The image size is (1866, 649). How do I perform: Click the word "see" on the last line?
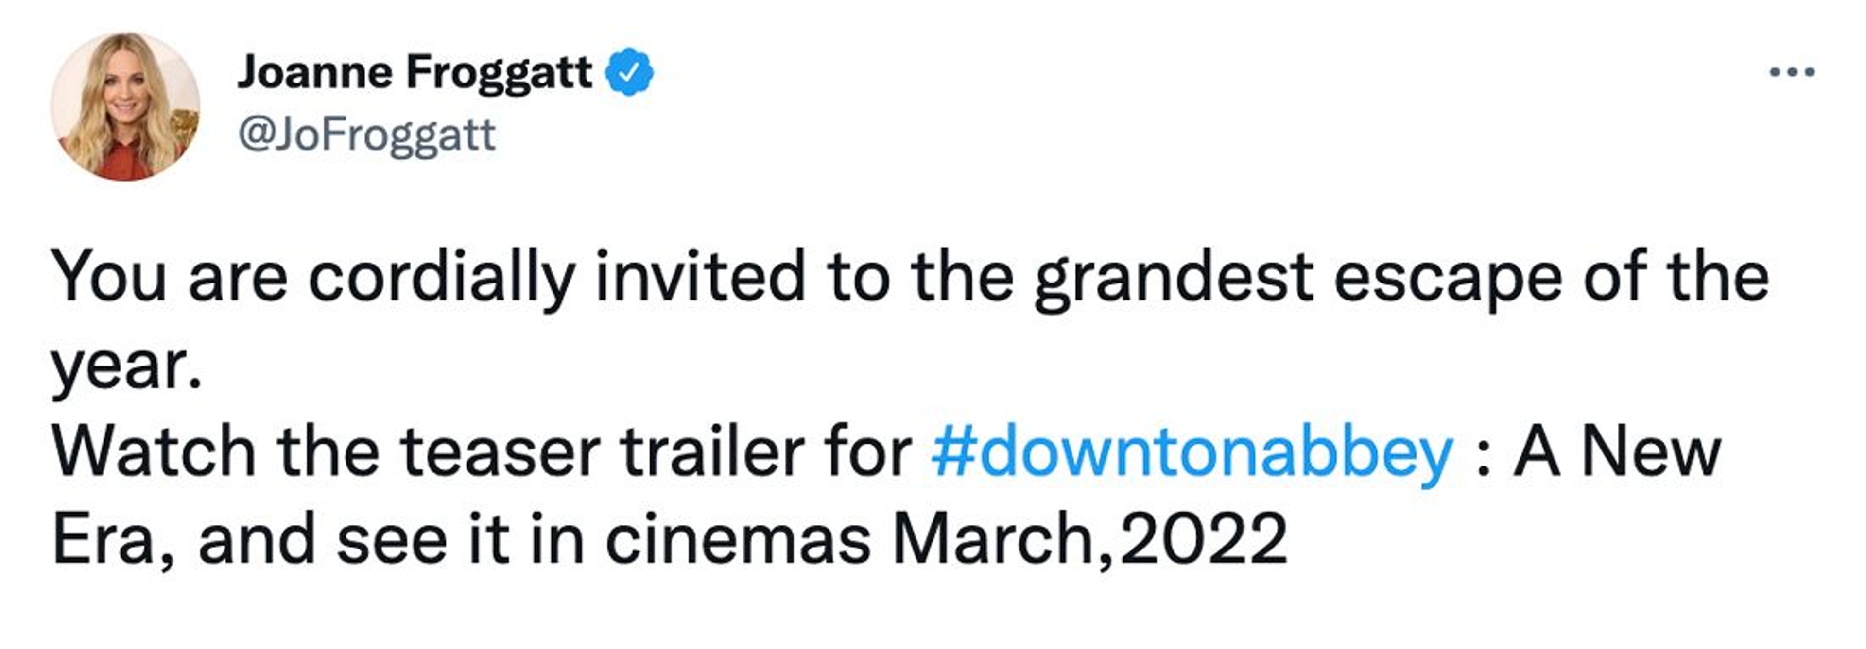[x=391, y=540]
